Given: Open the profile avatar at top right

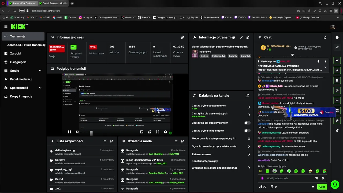Looking at the screenshot, I should [333, 27].
